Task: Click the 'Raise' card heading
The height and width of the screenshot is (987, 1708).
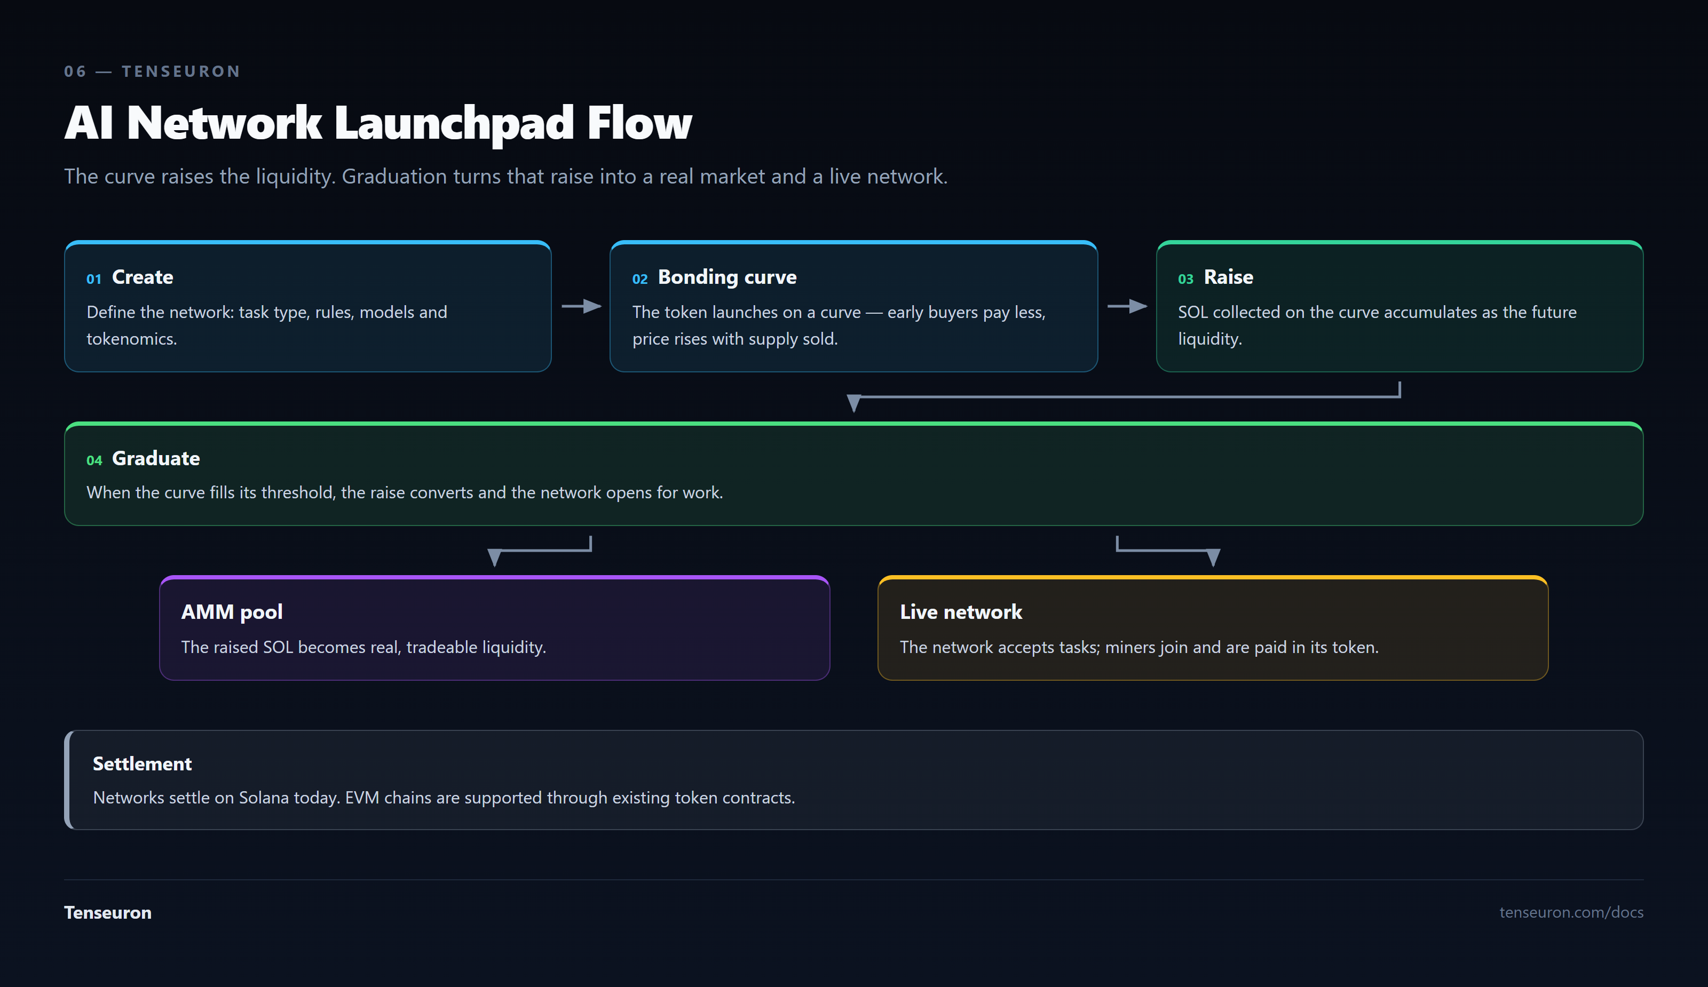Action: click(1228, 277)
